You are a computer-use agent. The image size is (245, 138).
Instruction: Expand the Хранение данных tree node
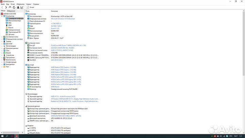(x=2, y=48)
